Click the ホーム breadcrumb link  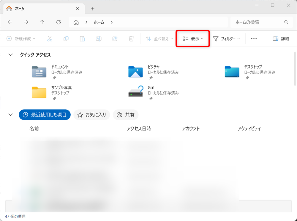(x=99, y=22)
